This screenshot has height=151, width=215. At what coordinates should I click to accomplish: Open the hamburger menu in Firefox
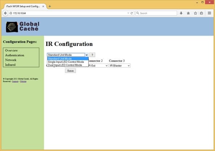[209, 13]
